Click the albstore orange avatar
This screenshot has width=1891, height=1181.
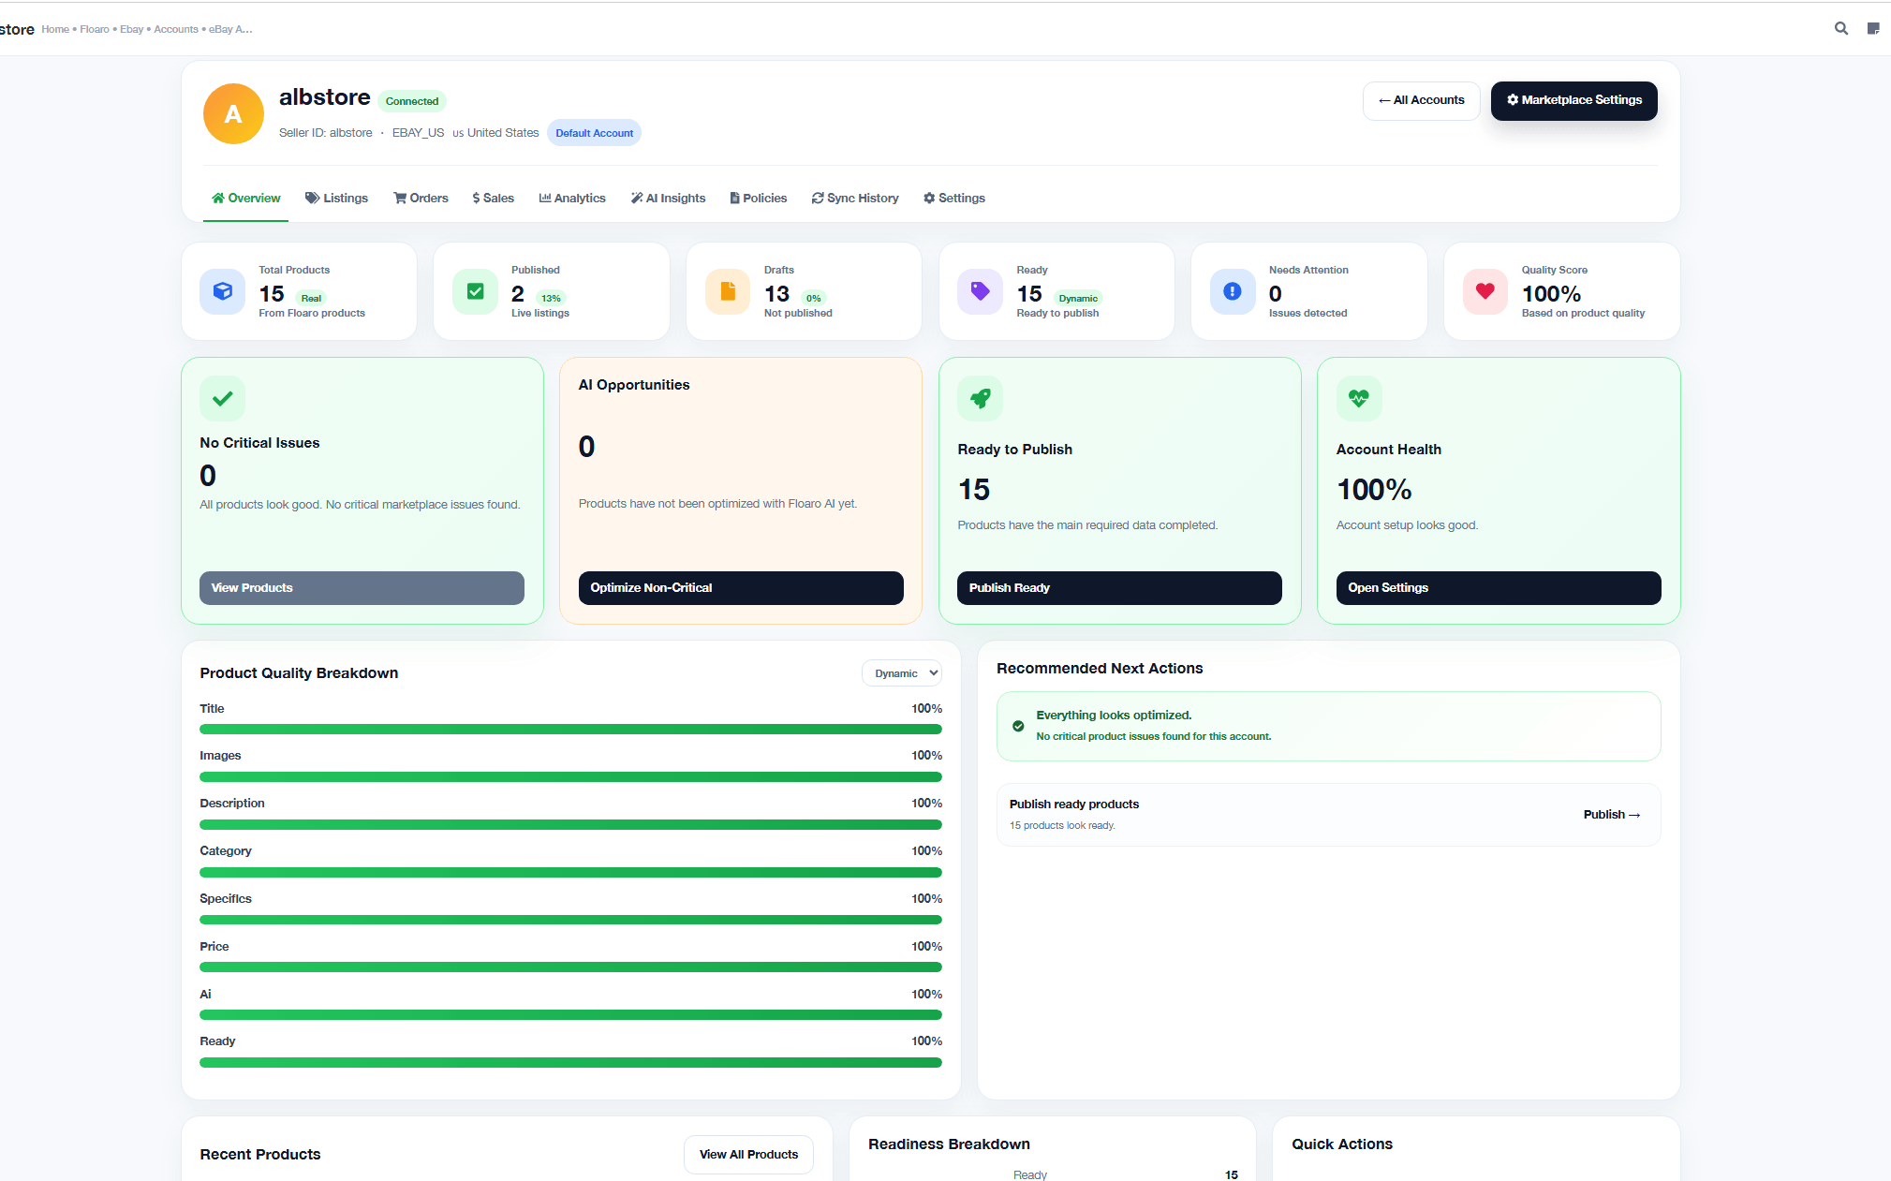tap(233, 114)
